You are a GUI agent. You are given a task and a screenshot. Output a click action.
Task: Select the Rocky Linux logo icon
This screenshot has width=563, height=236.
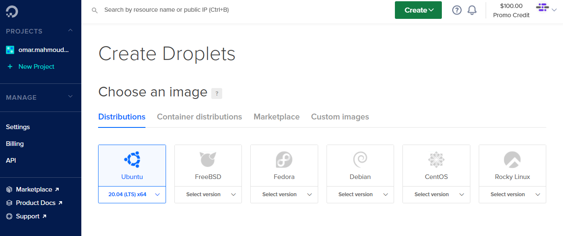click(x=512, y=160)
